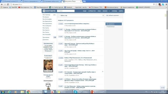Click Добавить документ button
This screenshot has height=94, width=168.
[x=113, y=15]
